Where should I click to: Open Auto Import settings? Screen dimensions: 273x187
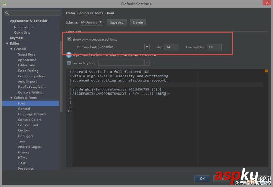click(x=28, y=81)
